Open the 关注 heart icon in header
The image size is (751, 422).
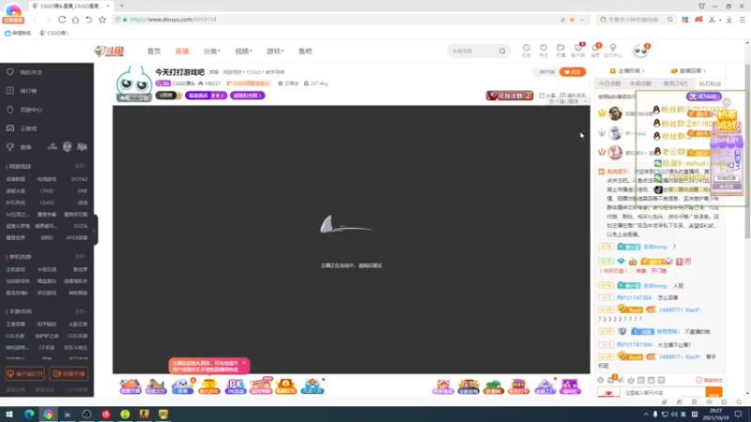[544, 51]
